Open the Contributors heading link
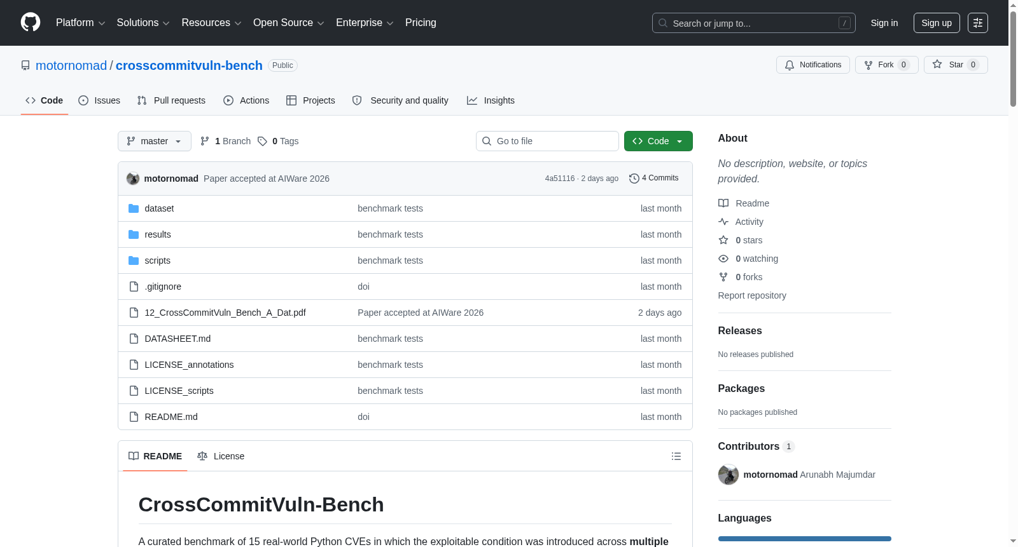This screenshot has height=547, width=1018. click(756, 446)
